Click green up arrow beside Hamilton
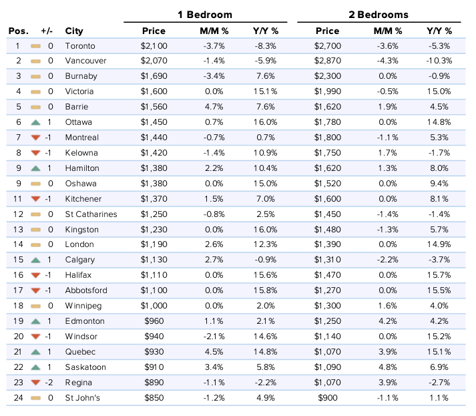The image size is (476, 416). click(x=35, y=168)
